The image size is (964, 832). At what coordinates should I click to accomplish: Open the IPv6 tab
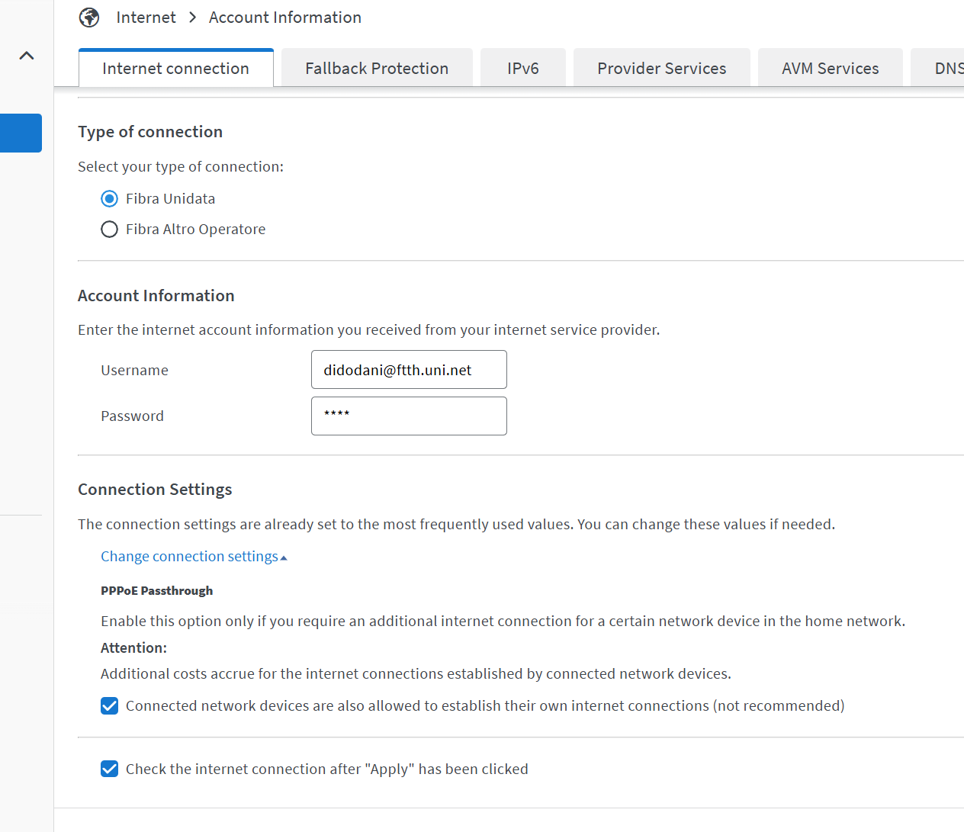(x=523, y=69)
